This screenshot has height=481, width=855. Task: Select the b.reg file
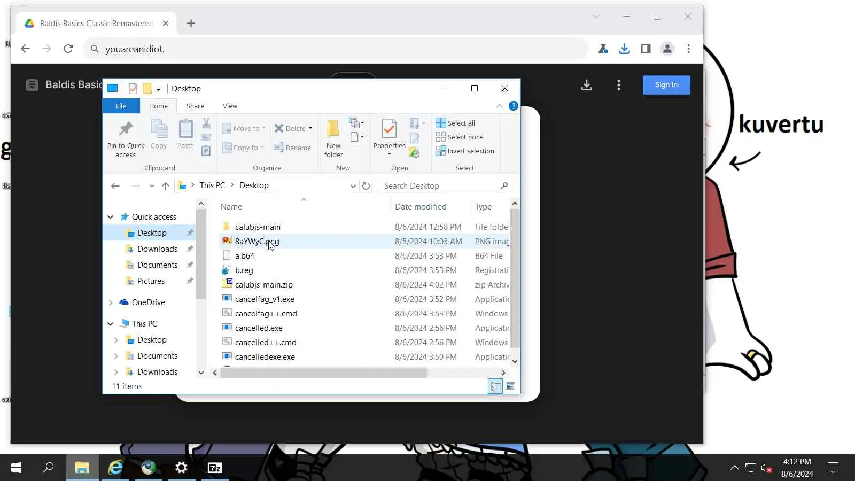[x=244, y=270]
